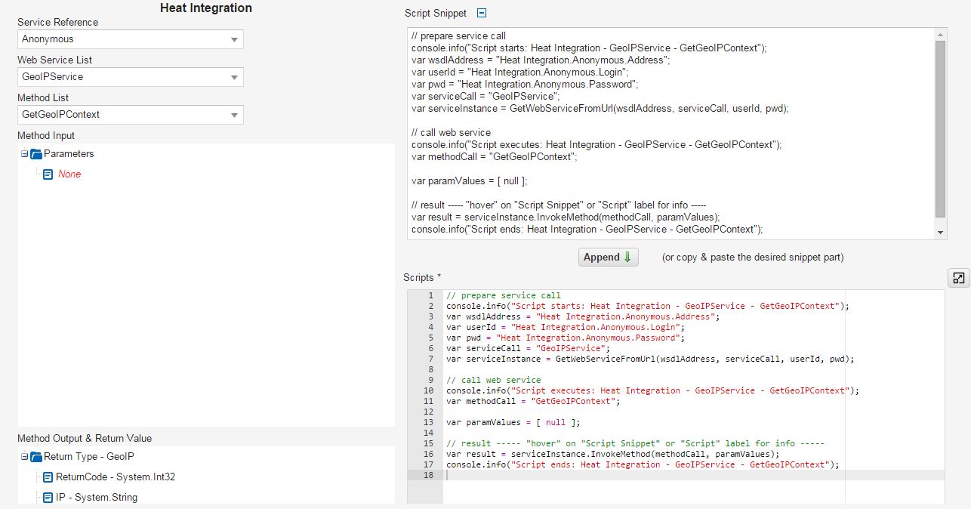971x509 pixels.
Task: Select the red None parameter entry
Action: [x=69, y=174]
